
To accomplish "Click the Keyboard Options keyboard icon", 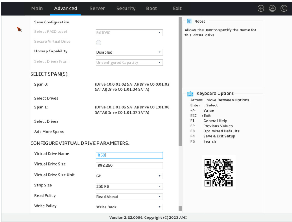I will click(190, 94).
